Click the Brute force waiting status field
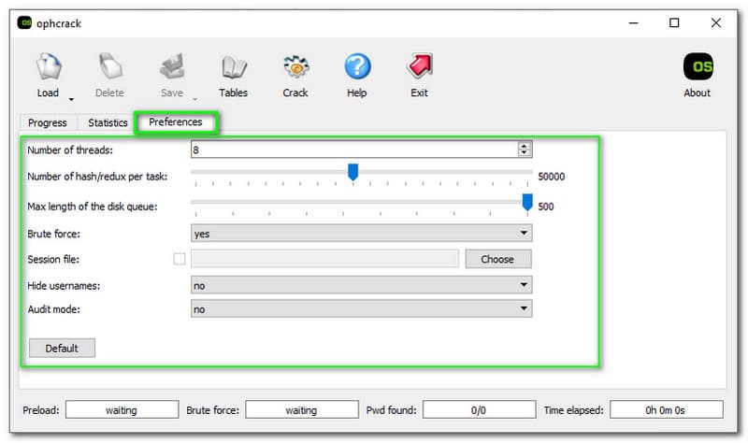This screenshot has height=443, width=748. point(302,409)
